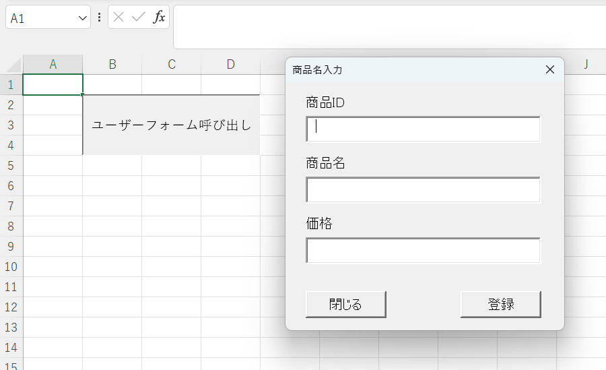The height and width of the screenshot is (370, 606).
Task: Select cell D10
Action: [231, 267]
